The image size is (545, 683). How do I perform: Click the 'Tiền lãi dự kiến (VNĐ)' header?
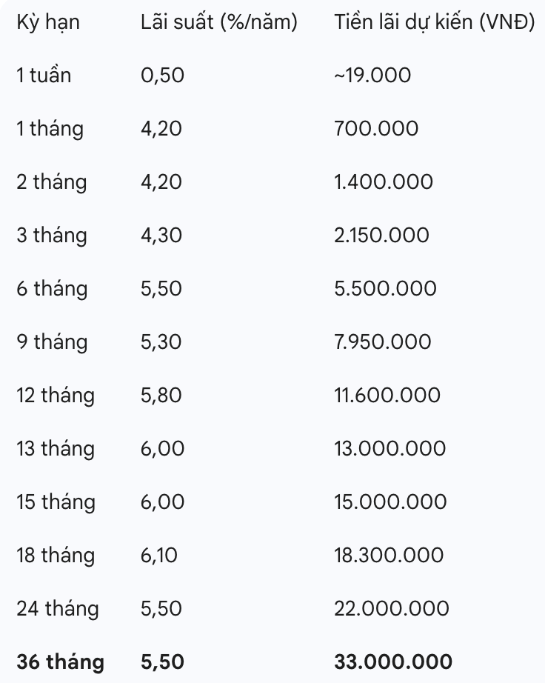click(435, 22)
